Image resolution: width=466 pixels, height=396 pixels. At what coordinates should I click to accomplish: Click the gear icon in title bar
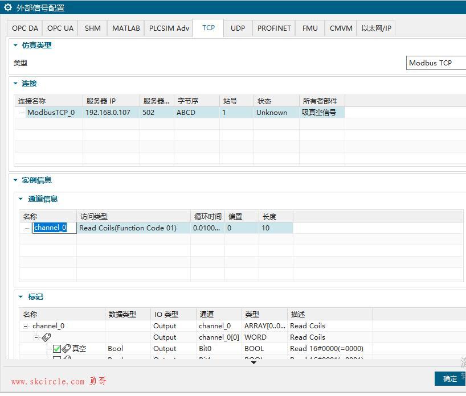pos(8,7)
